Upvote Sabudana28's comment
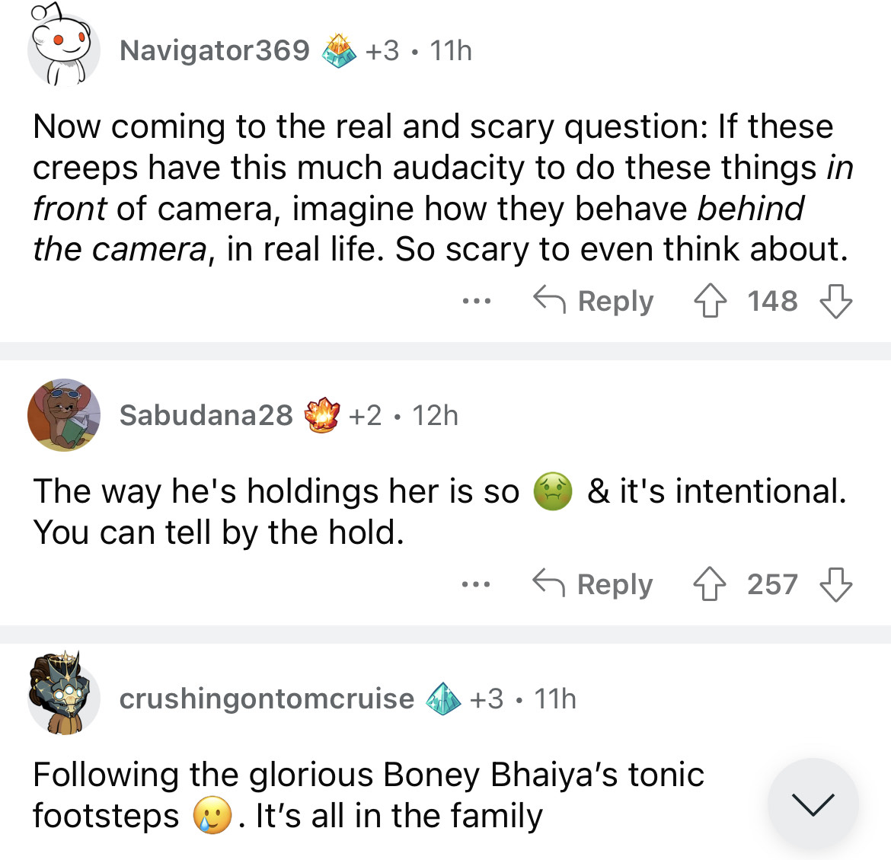Viewport: 891px width, 860px height. (x=709, y=584)
